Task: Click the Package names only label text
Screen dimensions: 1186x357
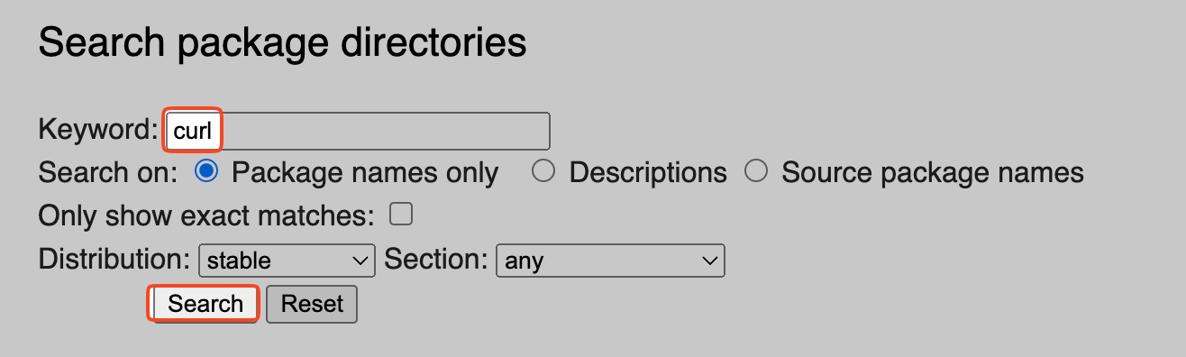Action: click(365, 172)
